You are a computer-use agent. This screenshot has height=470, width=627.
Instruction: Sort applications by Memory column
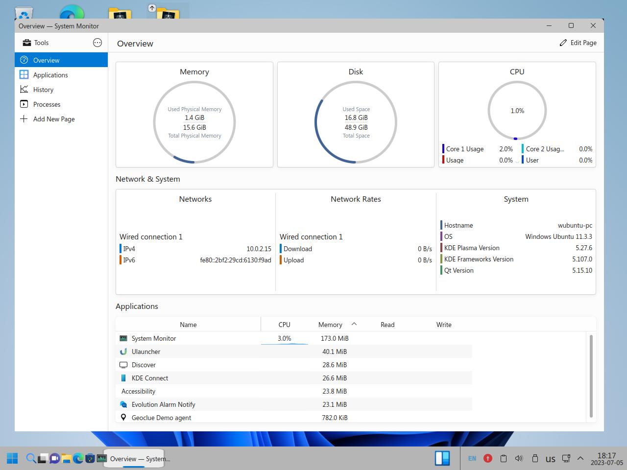click(x=330, y=325)
